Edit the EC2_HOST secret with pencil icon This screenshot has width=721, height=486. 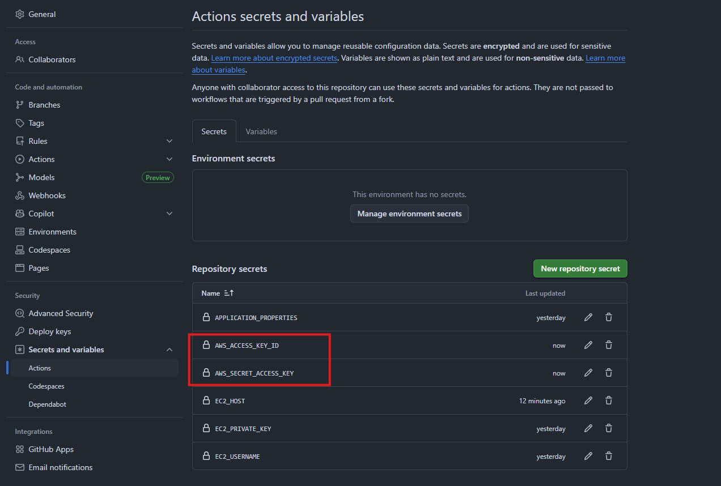(588, 400)
